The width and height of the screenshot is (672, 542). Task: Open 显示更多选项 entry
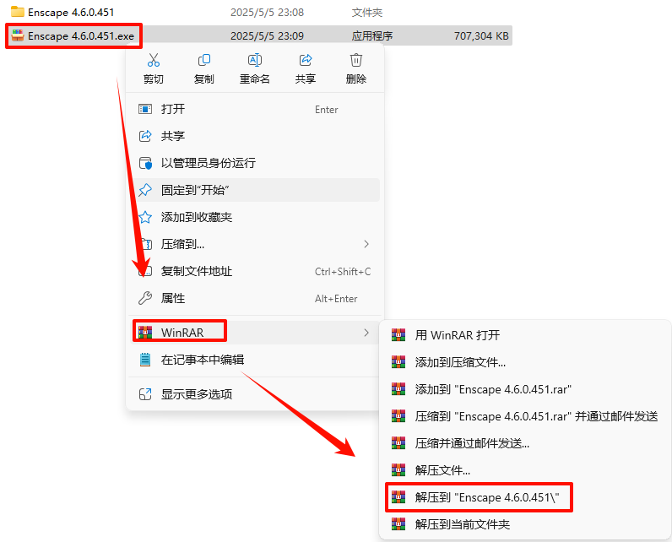255,394
